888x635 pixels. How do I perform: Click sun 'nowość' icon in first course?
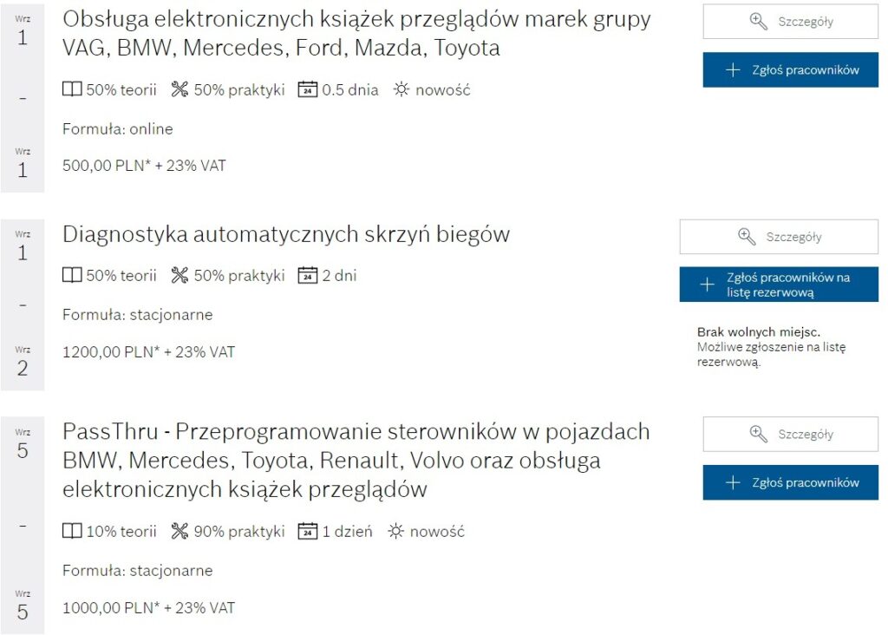pos(401,89)
